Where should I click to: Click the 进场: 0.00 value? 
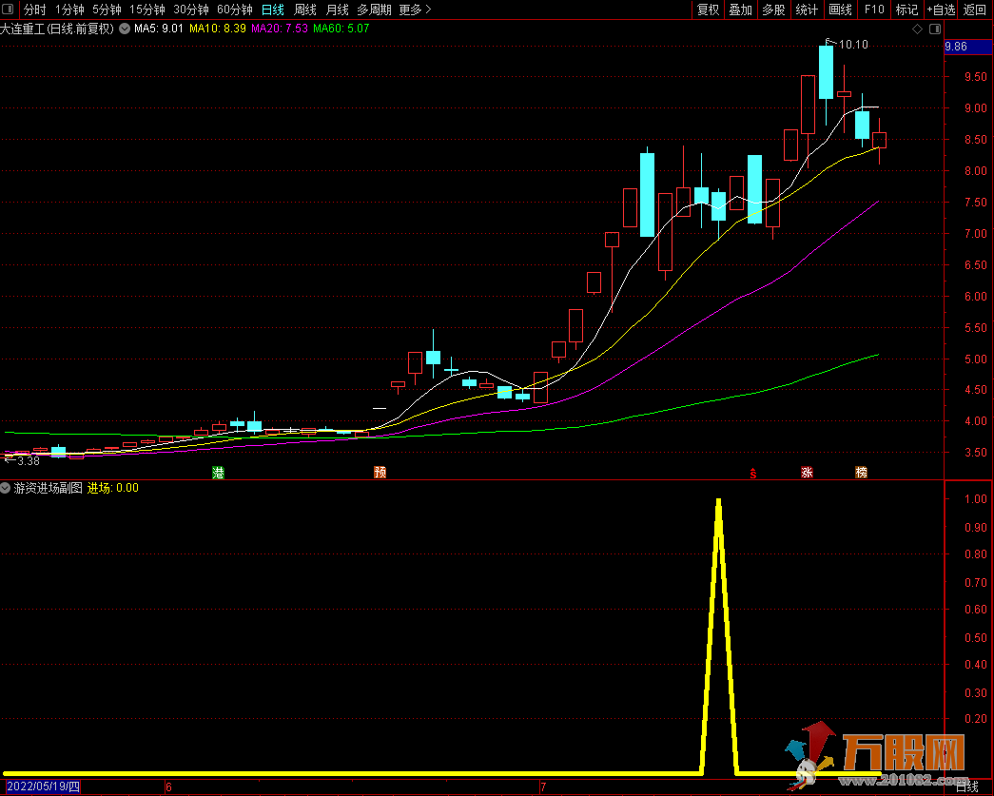pyautogui.click(x=113, y=488)
